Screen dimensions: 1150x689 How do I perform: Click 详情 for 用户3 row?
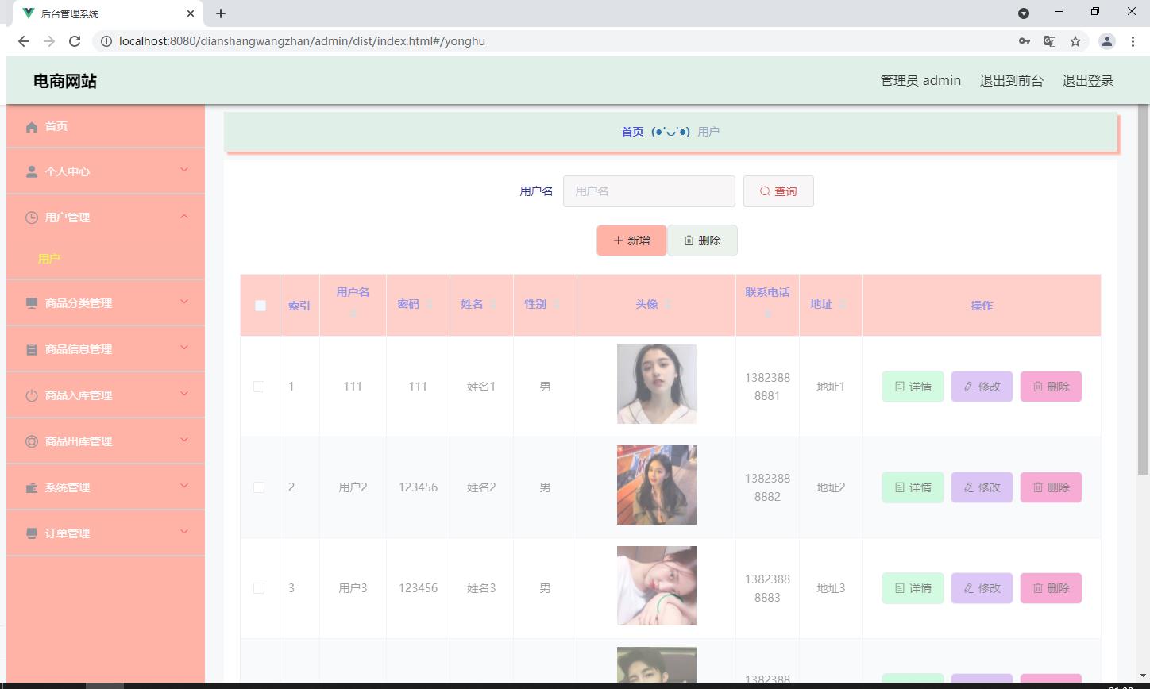[913, 588]
